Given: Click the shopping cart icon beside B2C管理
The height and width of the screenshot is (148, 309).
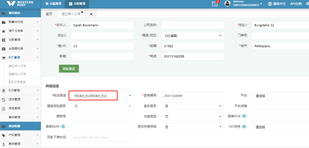Looking at the screenshot, I should click(3, 58).
